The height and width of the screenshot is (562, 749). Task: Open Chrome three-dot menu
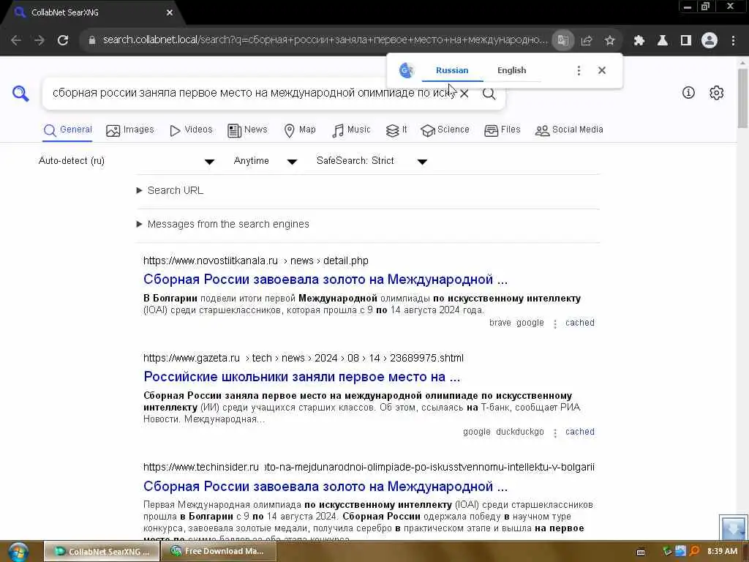733,40
